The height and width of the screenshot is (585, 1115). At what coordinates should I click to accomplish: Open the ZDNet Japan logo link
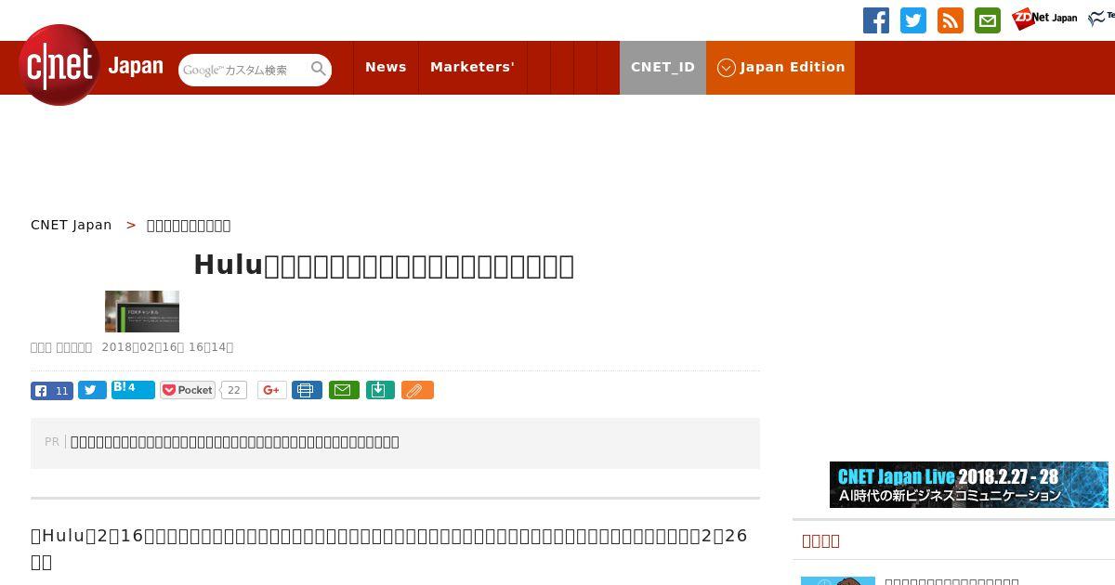click(1045, 19)
